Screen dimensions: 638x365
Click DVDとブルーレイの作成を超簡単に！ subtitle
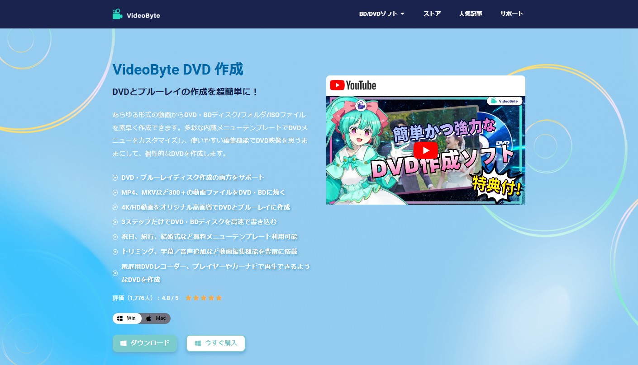(186, 92)
